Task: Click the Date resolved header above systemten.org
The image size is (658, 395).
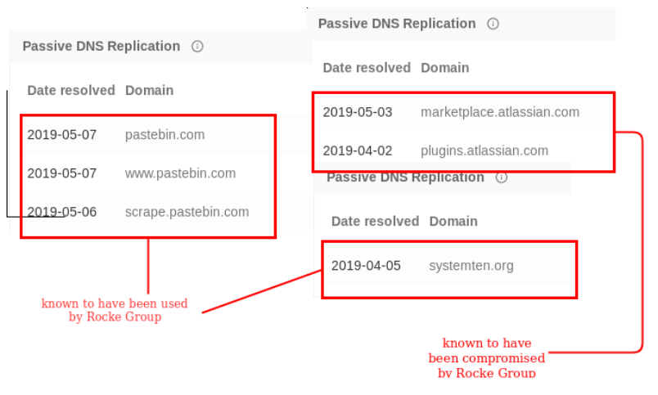Action: [x=375, y=221]
